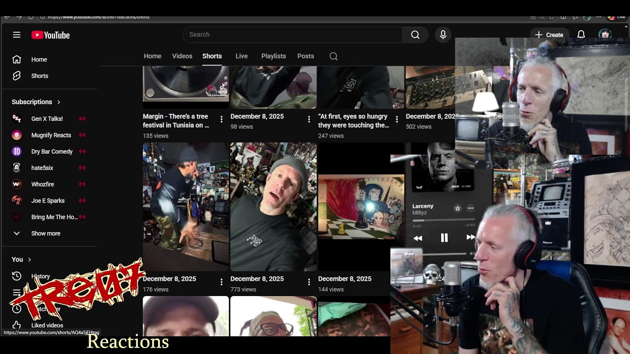Open options for Margin tree festival short
The image size is (630, 354).
[x=221, y=119]
